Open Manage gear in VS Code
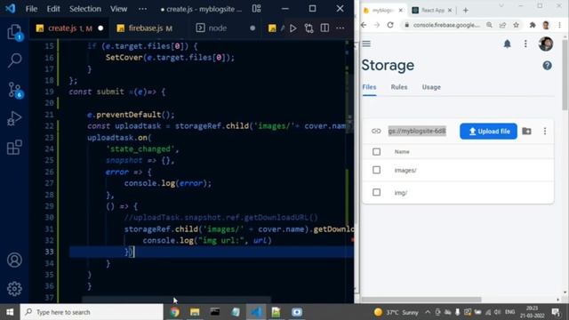The image size is (569, 320). click(x=14, y=289)
